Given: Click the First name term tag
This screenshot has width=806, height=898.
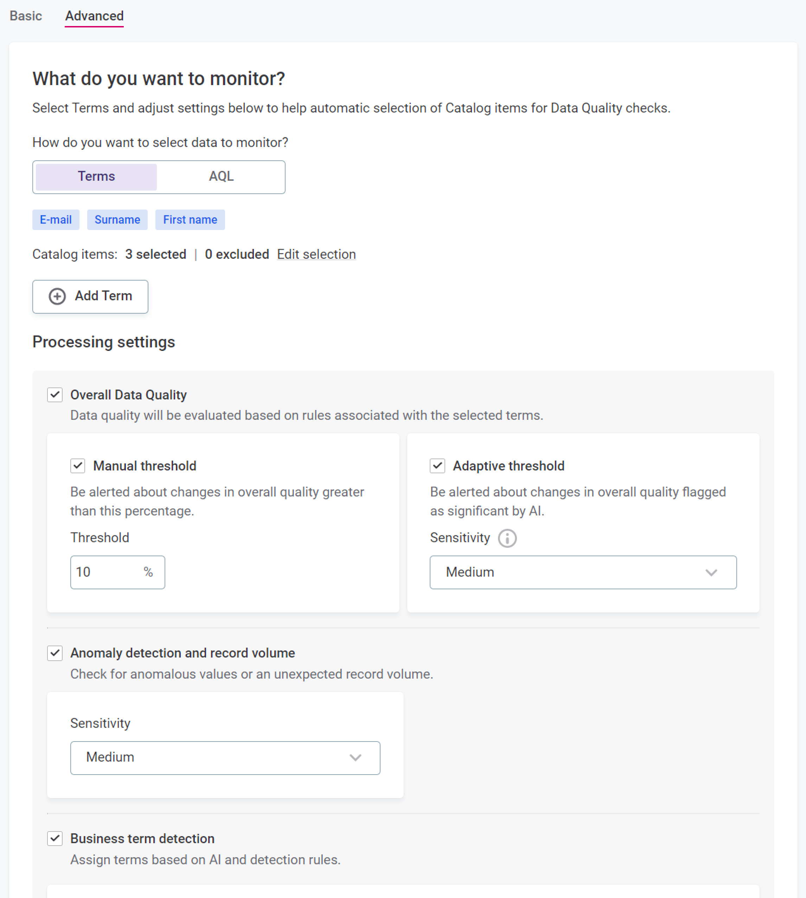Looking at the screenshot, I should (x=190, y=220).
